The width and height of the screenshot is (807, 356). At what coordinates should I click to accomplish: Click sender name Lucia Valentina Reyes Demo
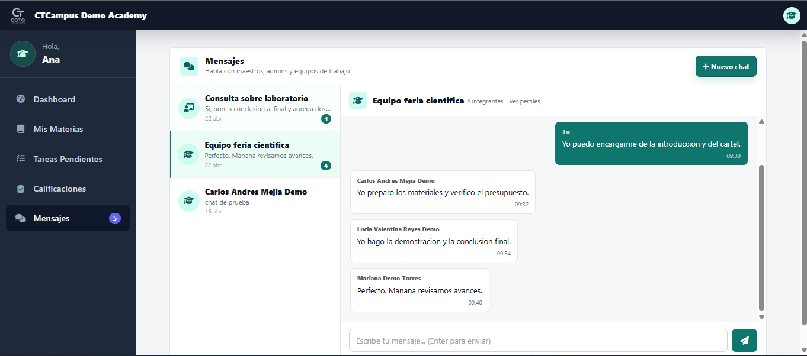pyautogui.click(x=398, y=229)
